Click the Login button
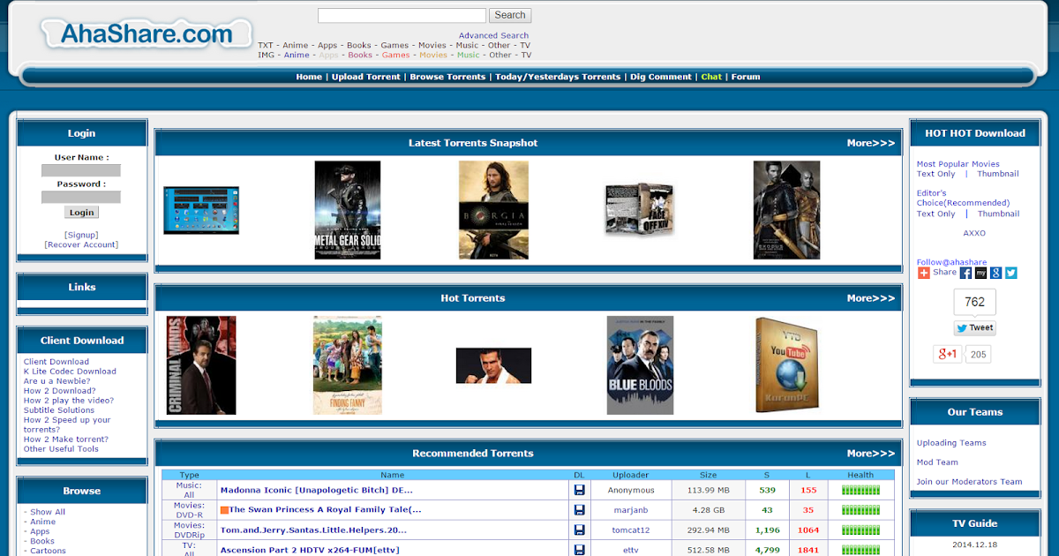Image resolution: width=1059 pixels, height=556 pixels. tap(81, 213)
